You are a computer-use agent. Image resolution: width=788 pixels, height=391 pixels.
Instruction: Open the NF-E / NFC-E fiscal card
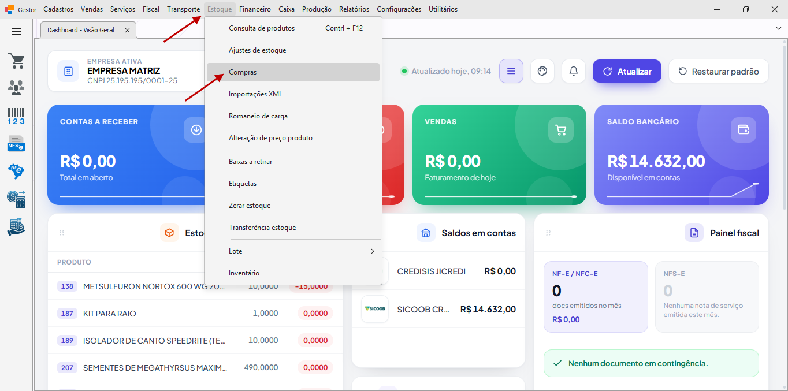596,297
